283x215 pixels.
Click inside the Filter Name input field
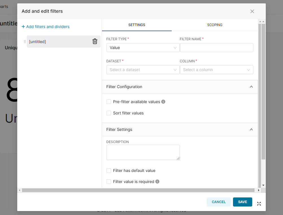click(x=216, y=48)
